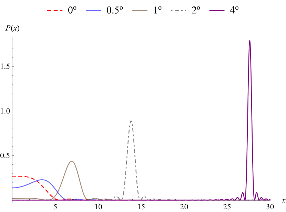The width and height of the screenshot is (286, 212).
Task: Click the x axis label
Action: (x=284, y=201)
